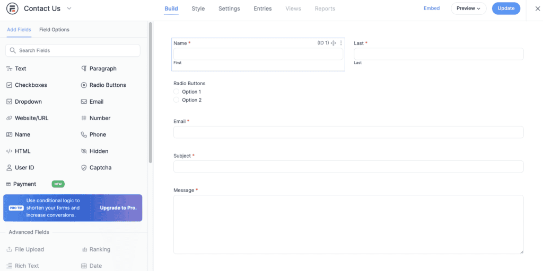Add a Captcha field icon
This screenshot has height=271, width=543.
(x=84, y=168)
